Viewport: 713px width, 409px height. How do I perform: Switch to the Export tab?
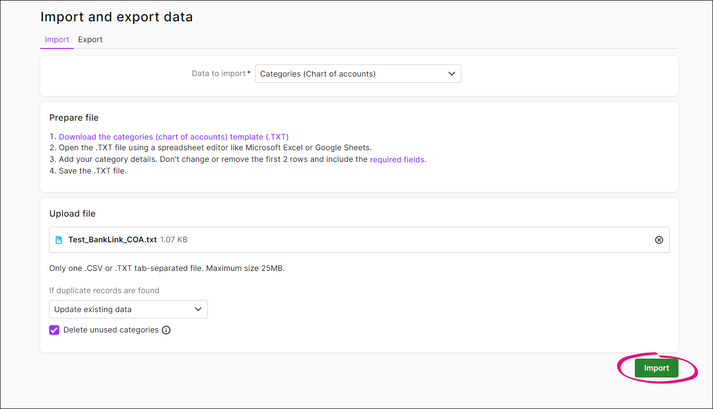click(90, 40)
